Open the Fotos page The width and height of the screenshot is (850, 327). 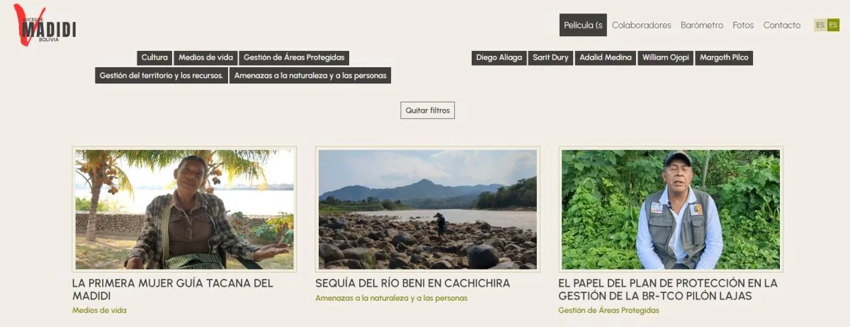(x=743, y=25)
